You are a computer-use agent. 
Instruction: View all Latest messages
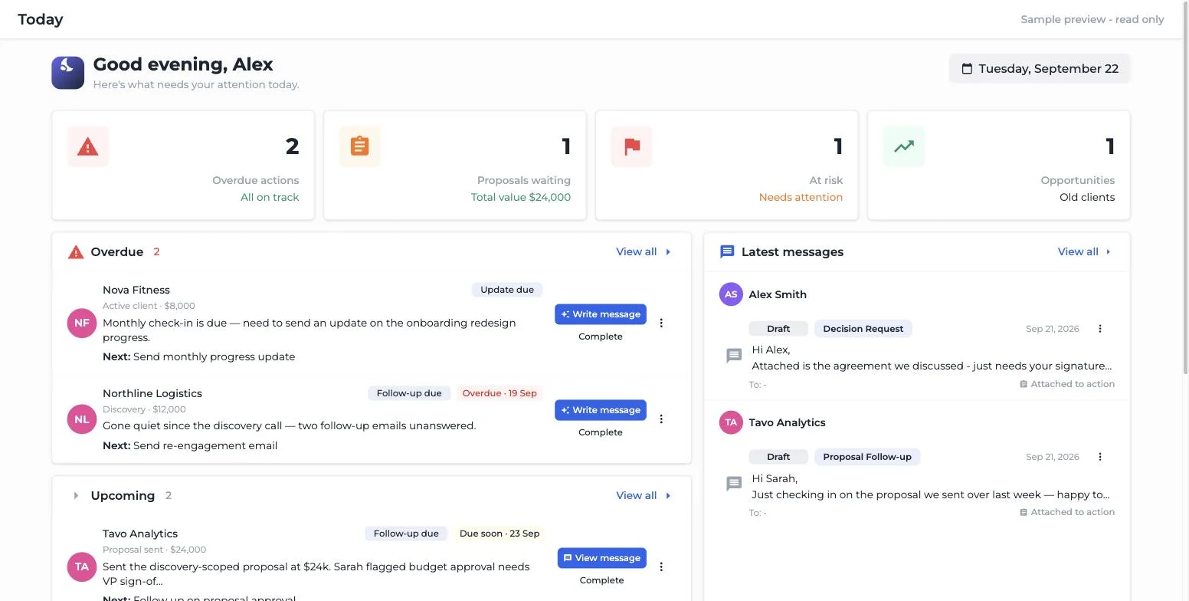(x=1078, y=252)
